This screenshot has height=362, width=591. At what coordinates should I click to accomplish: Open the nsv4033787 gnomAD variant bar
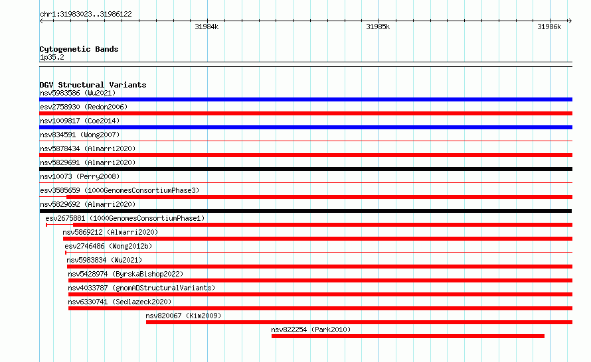[320, 294]
